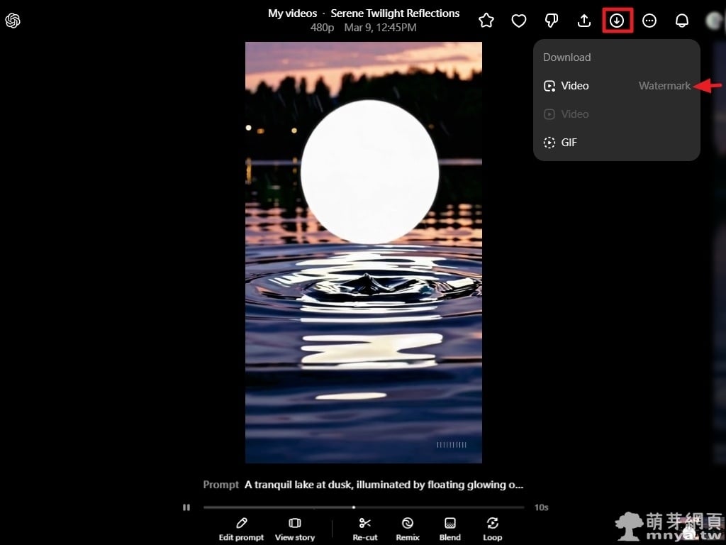
Task: Add video to favorites with star icon
Action: (x=486, y=21)
